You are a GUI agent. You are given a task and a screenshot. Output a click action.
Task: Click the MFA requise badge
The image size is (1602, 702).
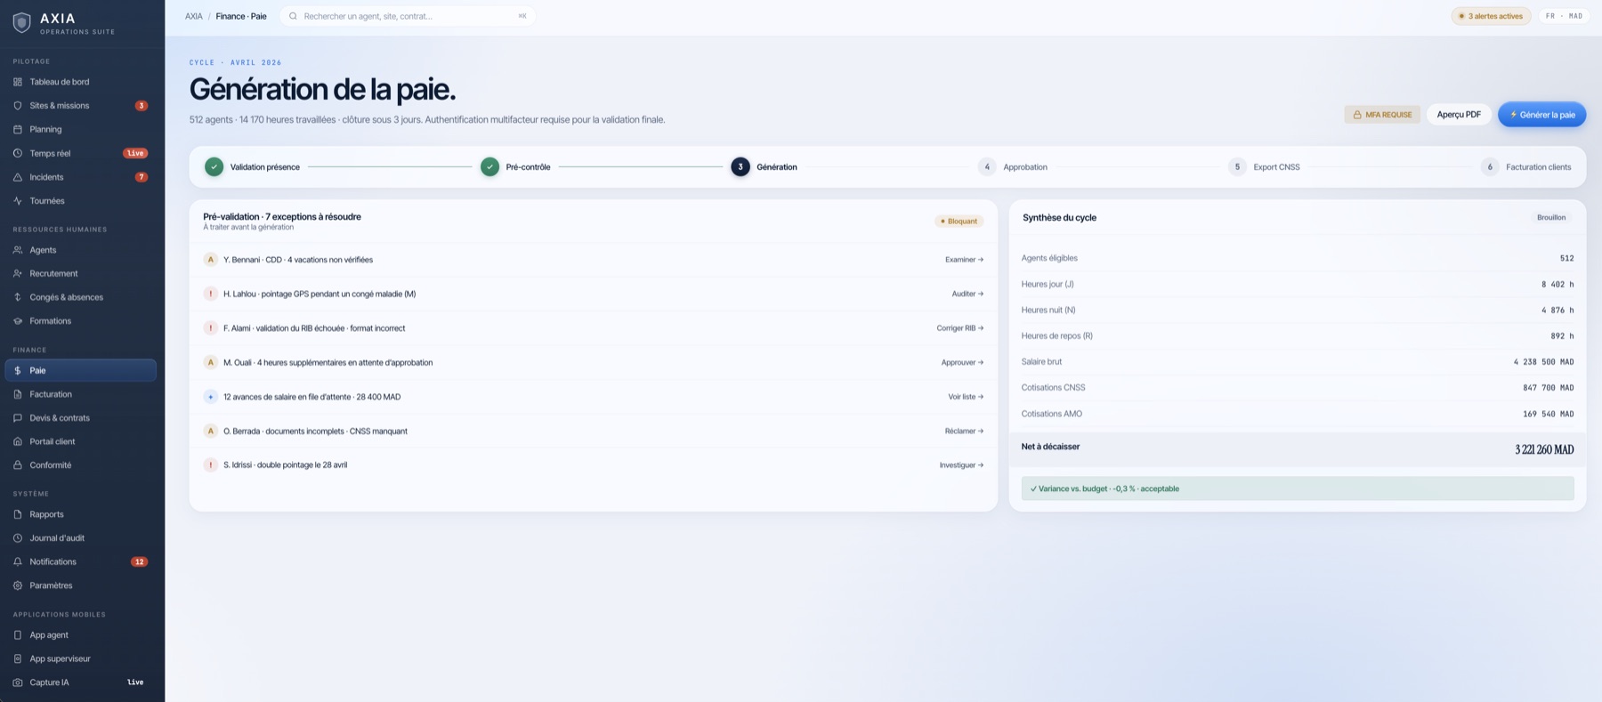[1382, 115]
